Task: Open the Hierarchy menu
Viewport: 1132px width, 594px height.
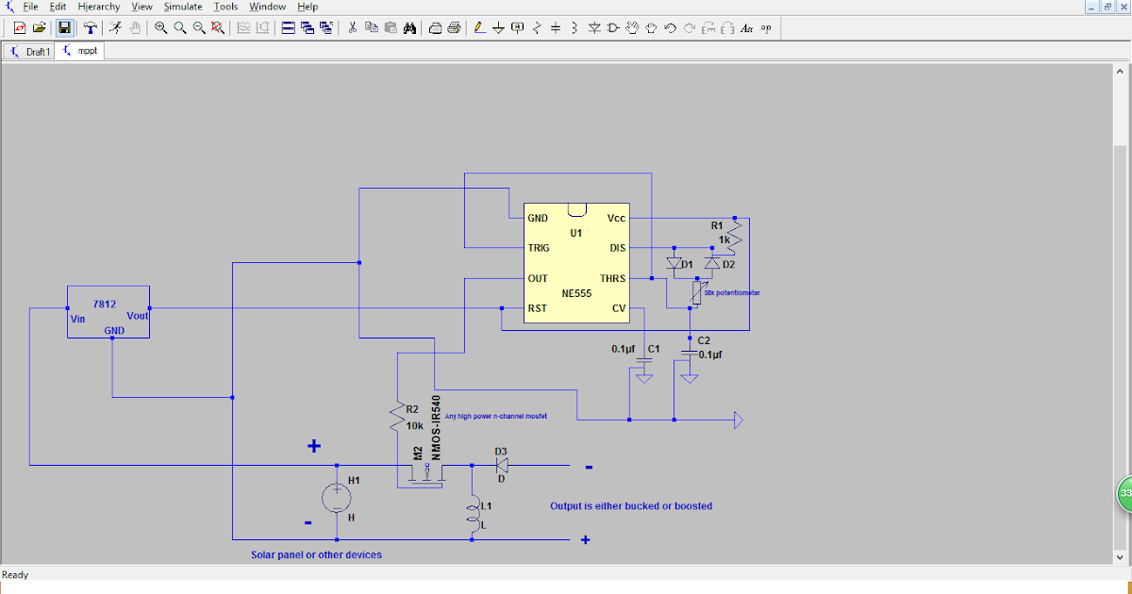Action: pos(98,7)
